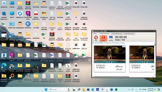Screen dimensions: 162x92
Task: Click the oCam vertical scrollbar thumb
Action: click(155, 45)
